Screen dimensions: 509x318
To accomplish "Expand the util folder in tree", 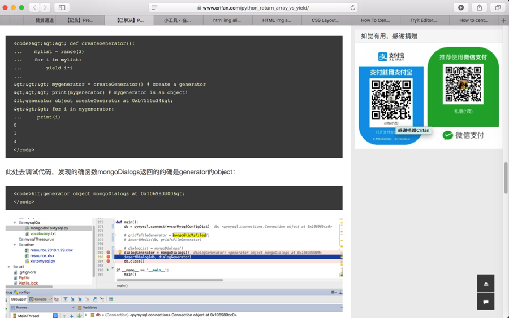I will pos(8,267).
